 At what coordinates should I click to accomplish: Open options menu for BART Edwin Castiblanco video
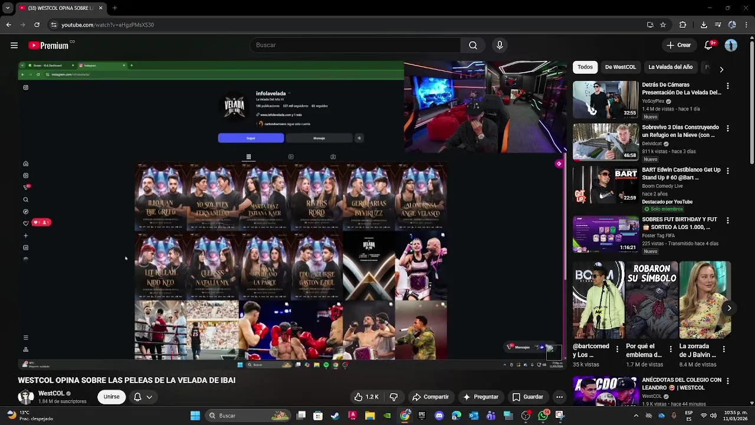pos(727,171)
